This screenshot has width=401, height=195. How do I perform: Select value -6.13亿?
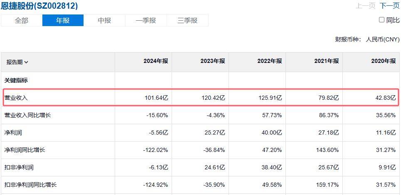tap(159, 168)
